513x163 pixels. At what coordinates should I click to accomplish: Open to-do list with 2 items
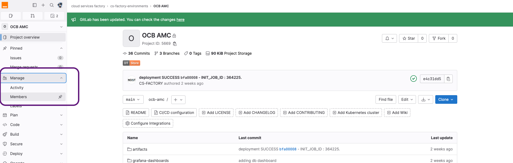pyautogui.click(x=54, y=16)
